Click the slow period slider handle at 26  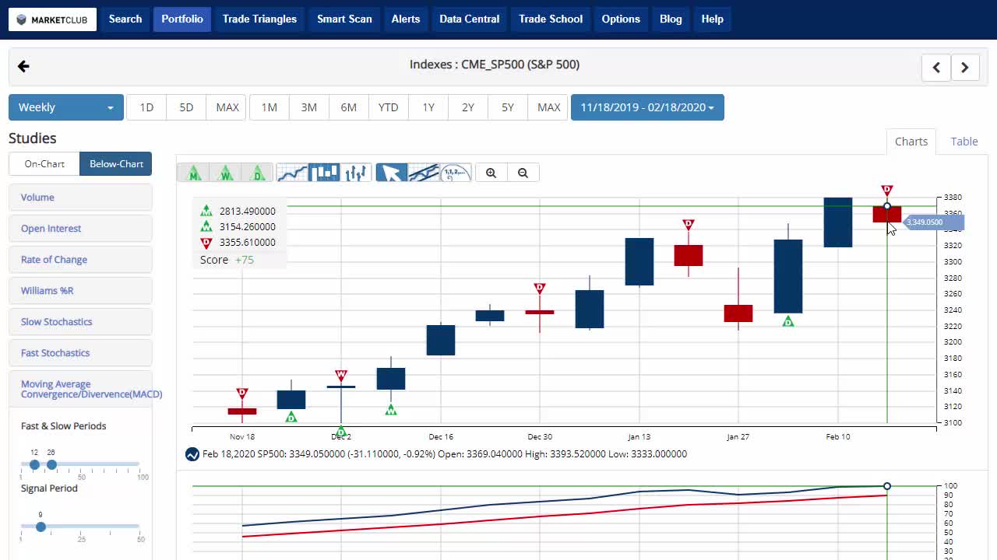pos(51,464)
